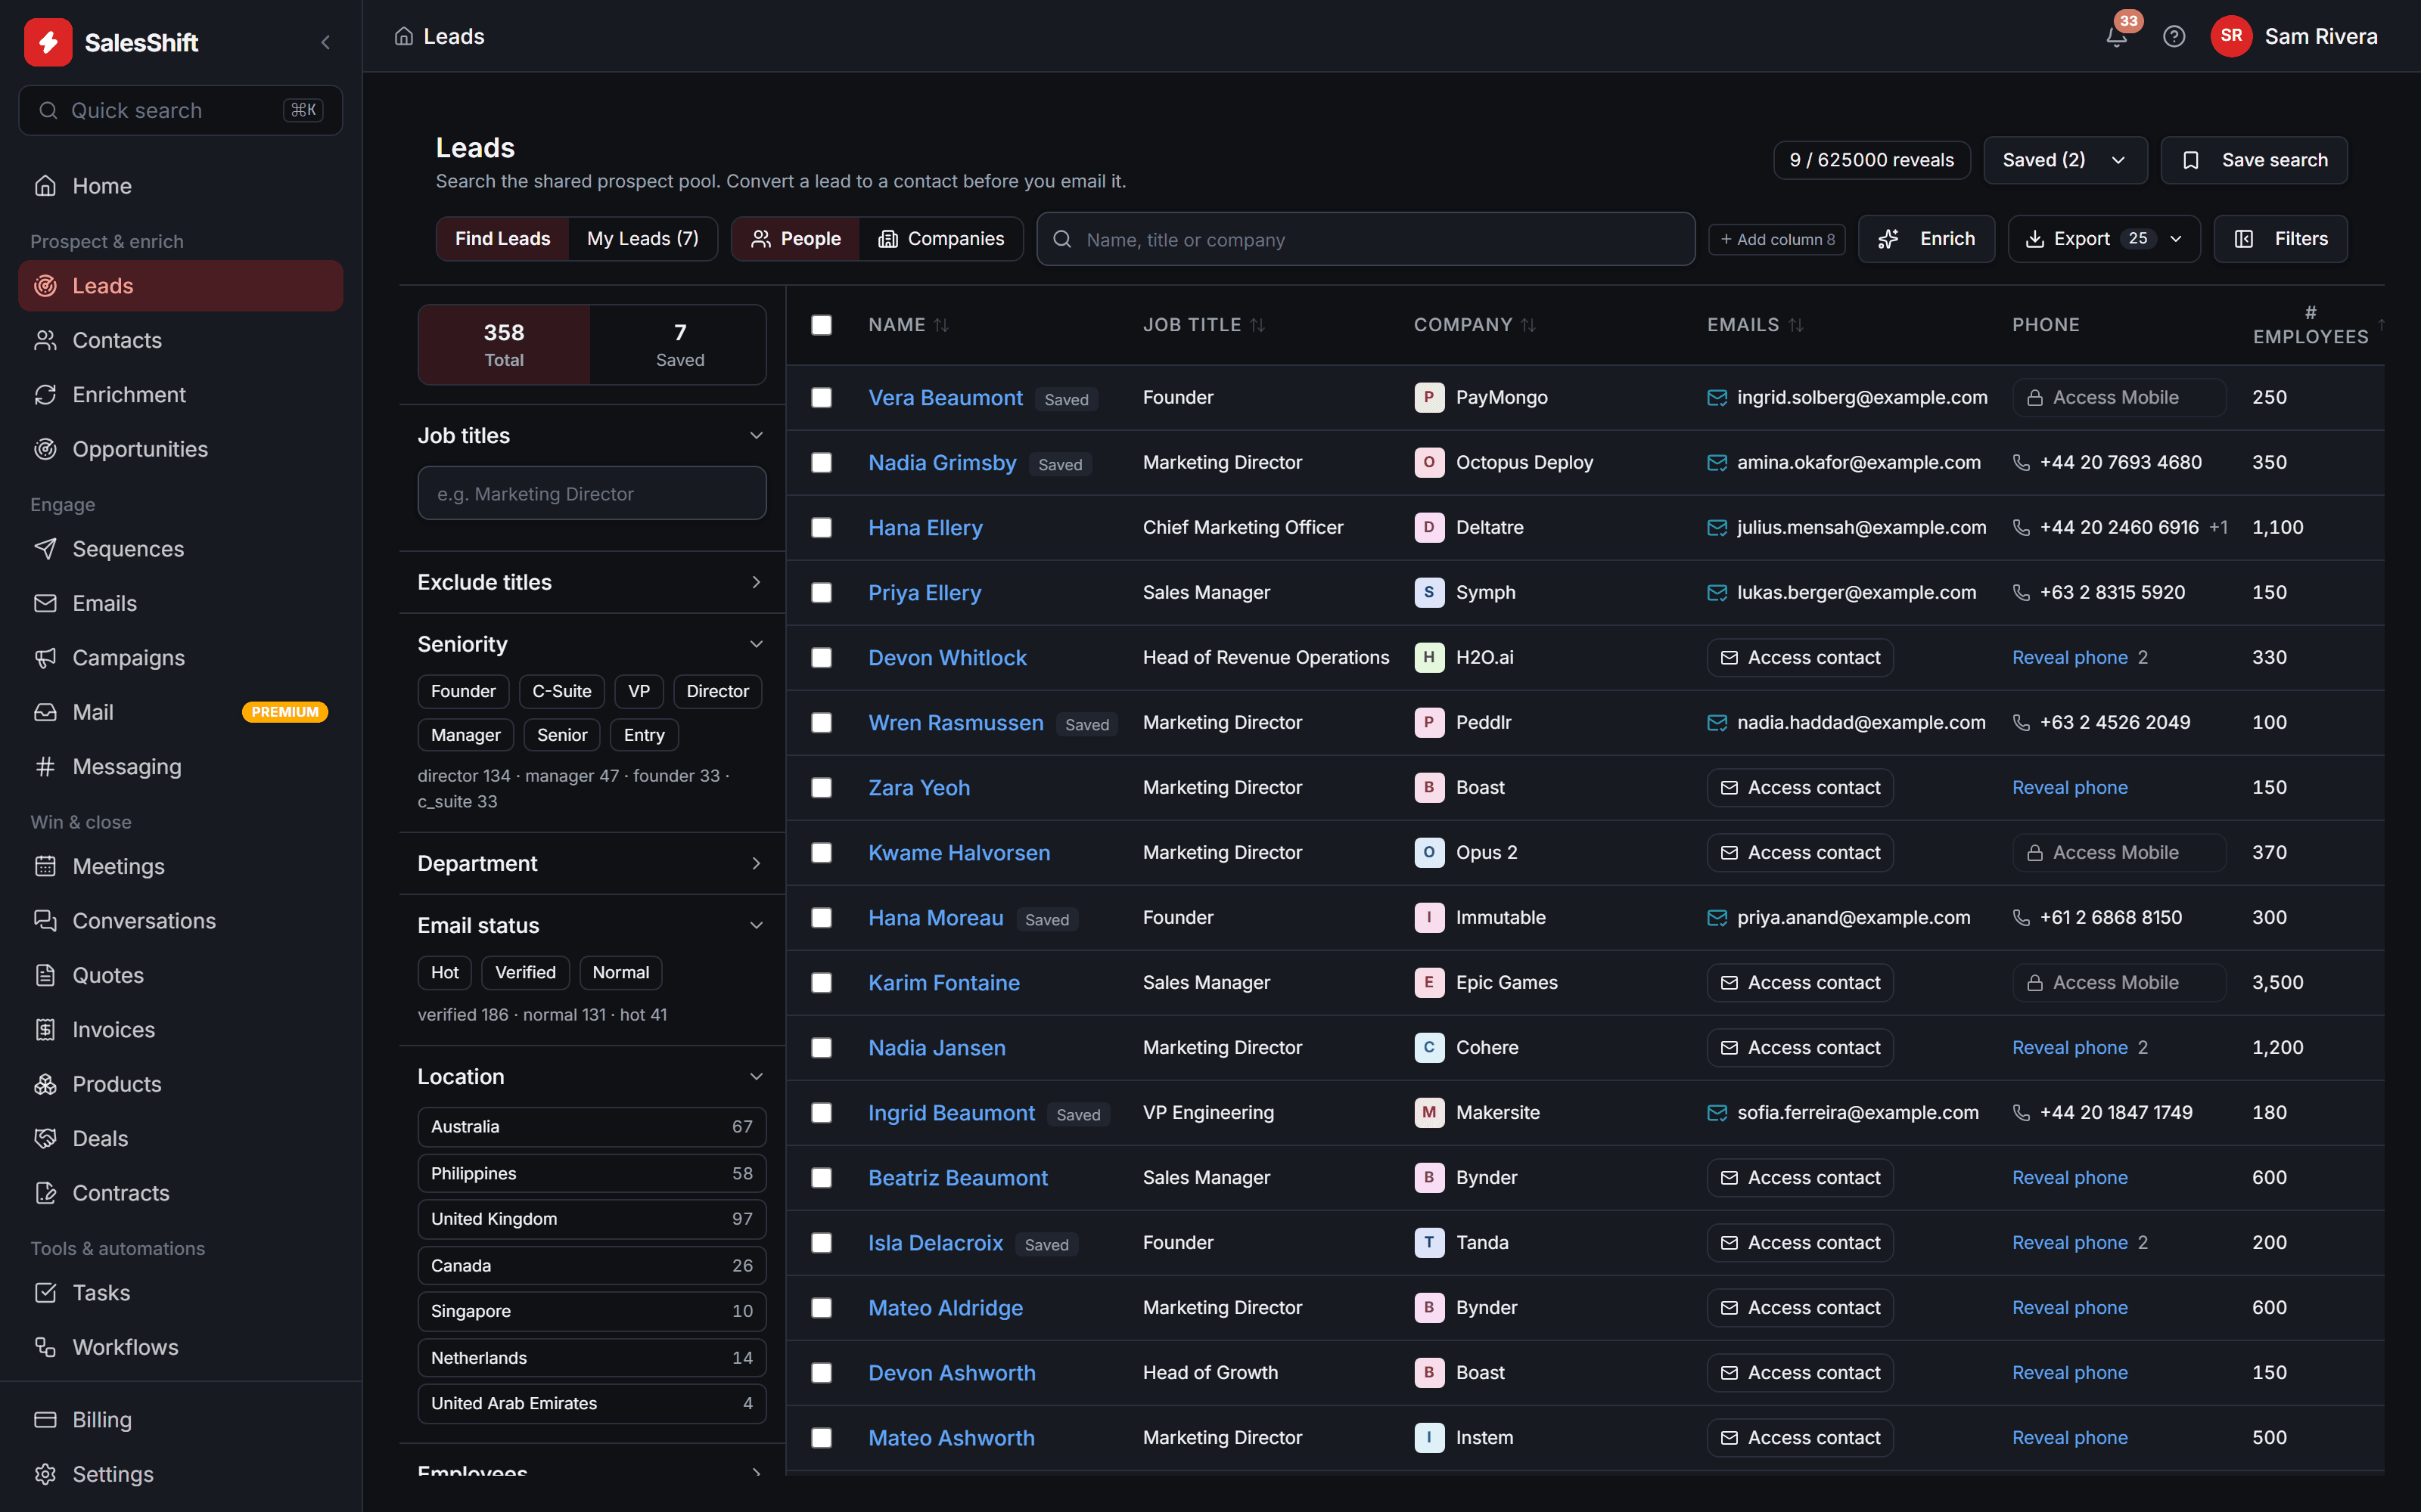This screenshot has height=1512, width=2421.
Task: Open Opportunities in the sidebar
Action: pos(180,449)
